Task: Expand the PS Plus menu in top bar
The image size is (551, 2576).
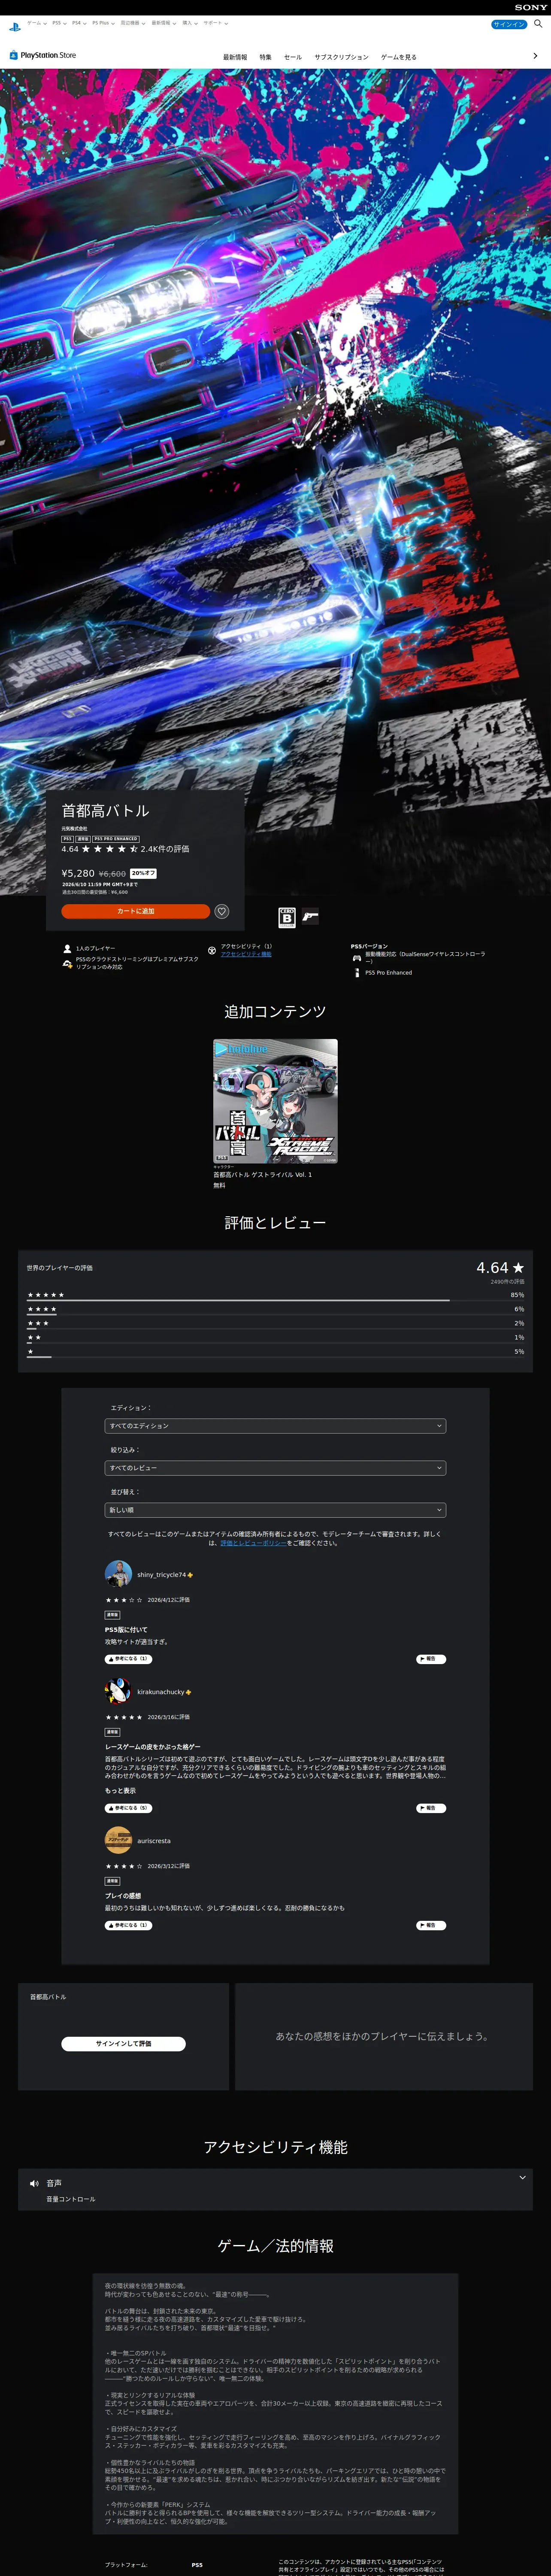Action: pos(104,23)
